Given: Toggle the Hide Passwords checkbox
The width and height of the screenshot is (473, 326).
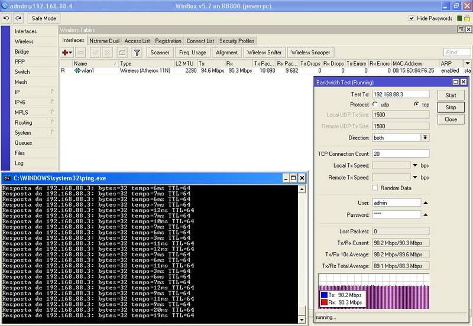Looking at the screenshot, I should point(412,18).
